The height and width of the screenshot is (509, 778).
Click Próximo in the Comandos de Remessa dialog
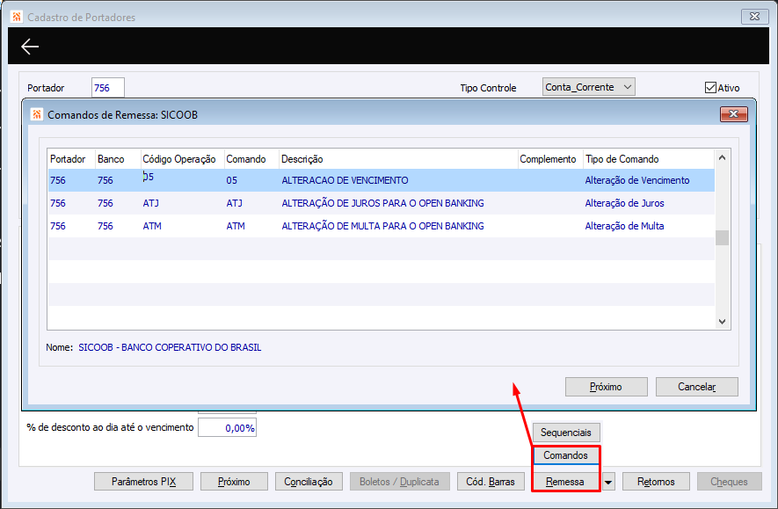click(606, 387)
